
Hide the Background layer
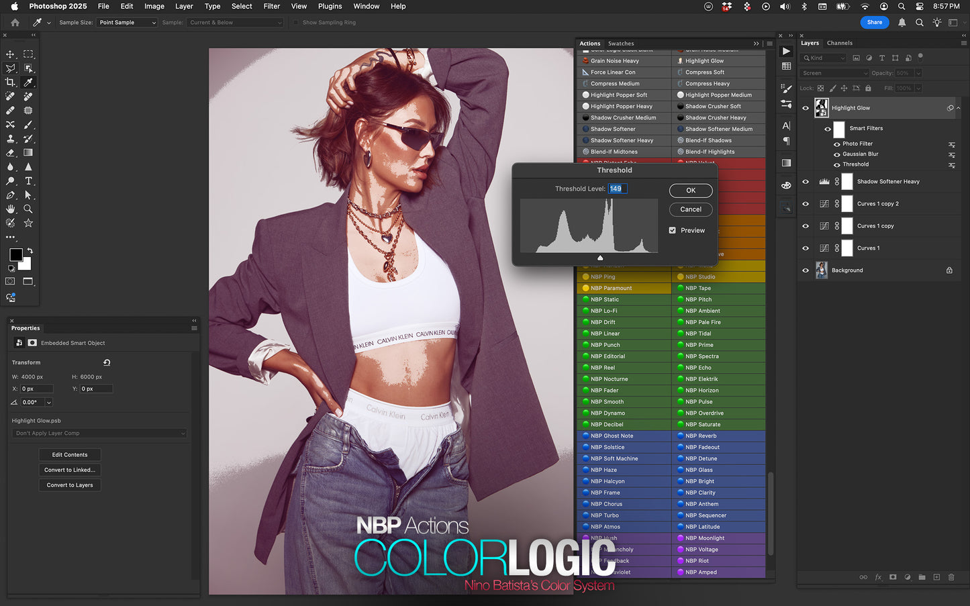(805, 270)
